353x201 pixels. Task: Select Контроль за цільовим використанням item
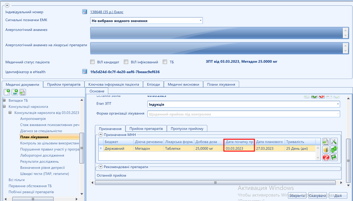[50, 143]
